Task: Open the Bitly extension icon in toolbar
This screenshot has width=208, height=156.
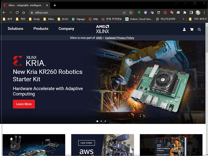Action: pos(165,12)
